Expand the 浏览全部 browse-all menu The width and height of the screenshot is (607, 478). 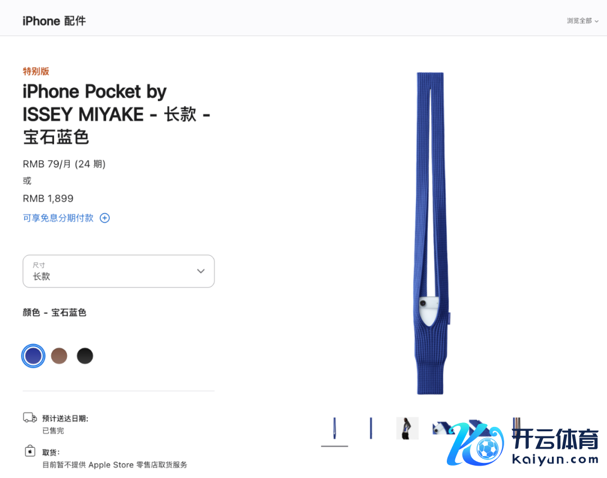pyautogui.click(x=582, y=21)
